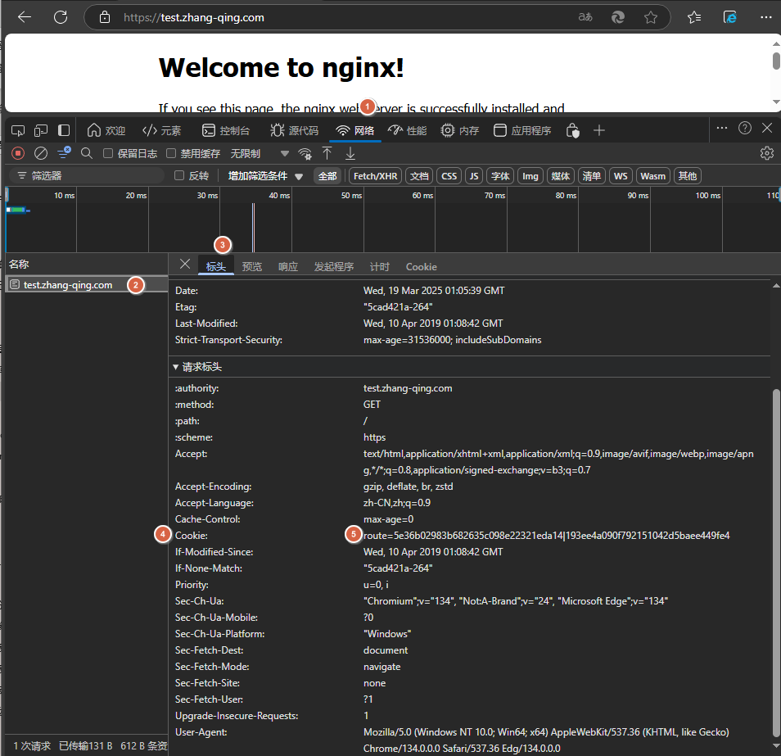Filter requests by WS type

tap(621, 176)
